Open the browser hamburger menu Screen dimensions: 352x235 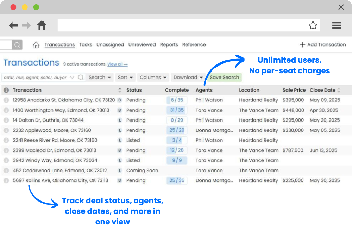pos(337,25)
